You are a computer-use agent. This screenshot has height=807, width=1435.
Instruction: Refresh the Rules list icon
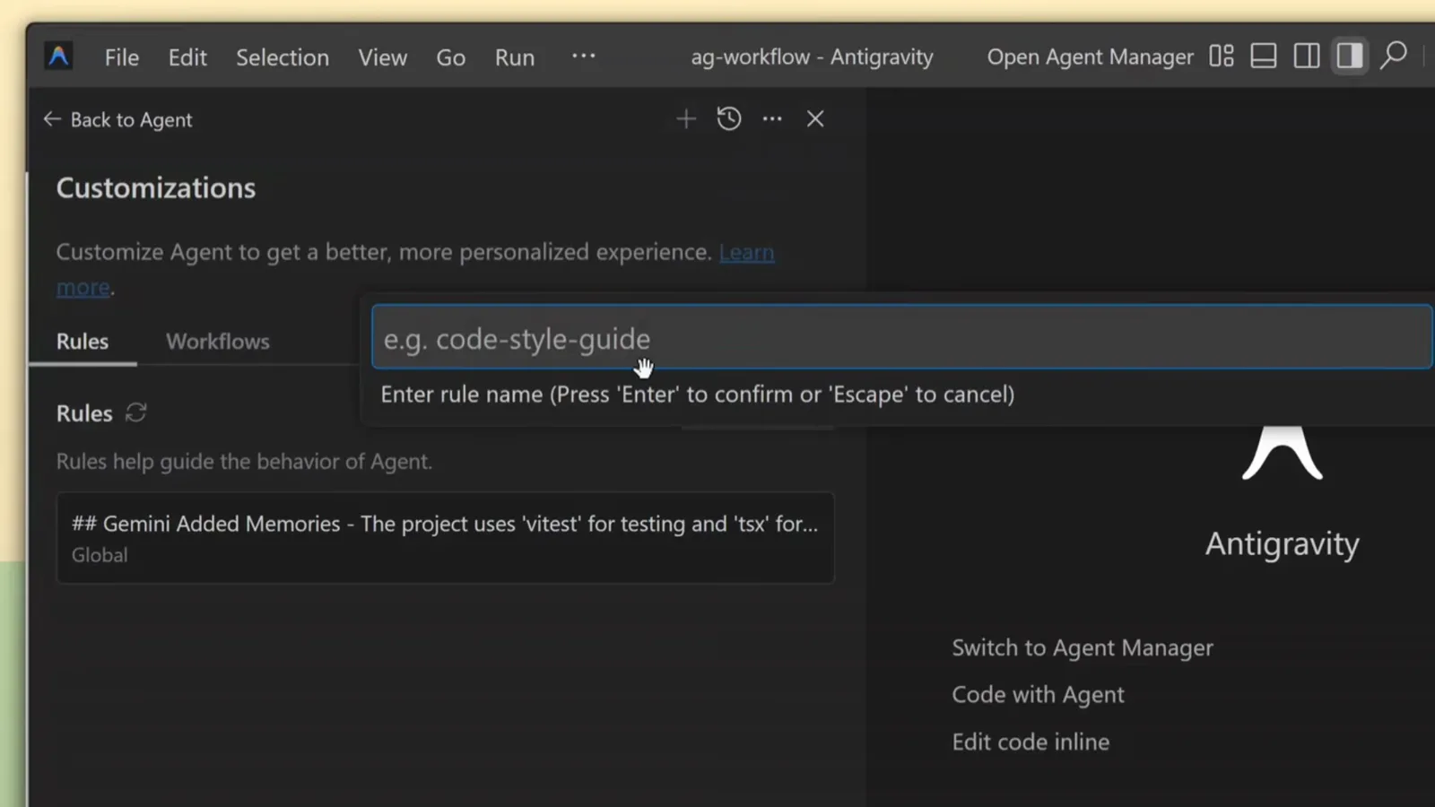135,412
